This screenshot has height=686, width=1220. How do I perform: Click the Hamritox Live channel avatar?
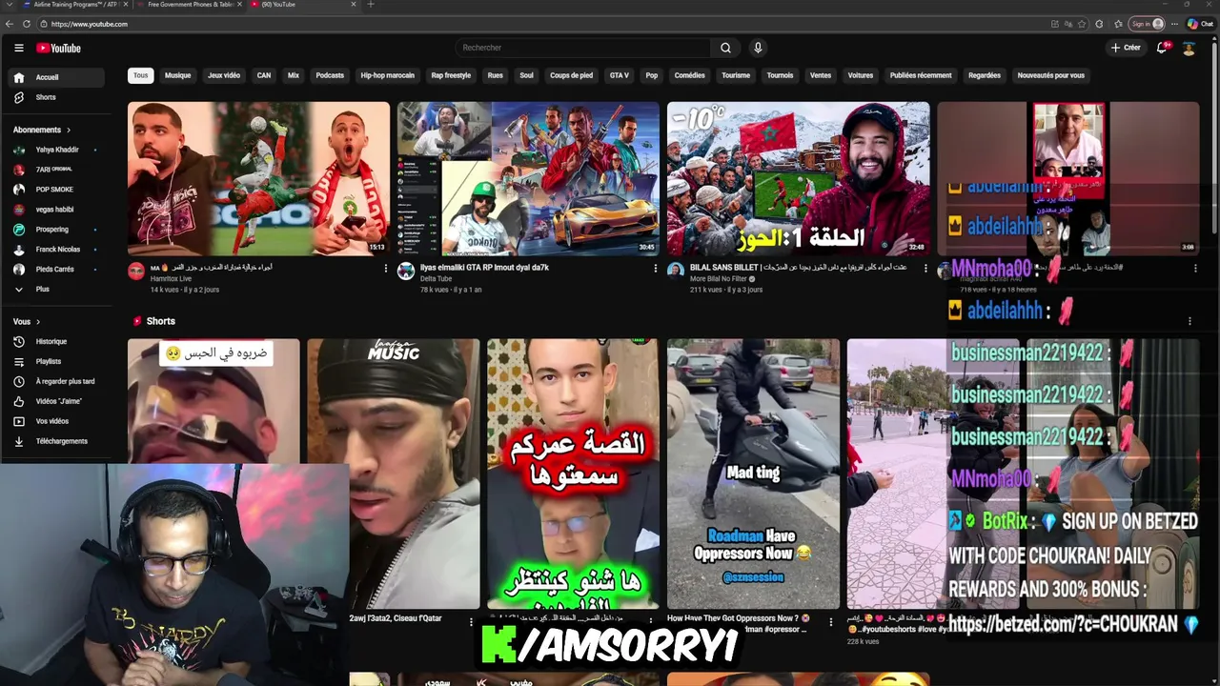136,271
